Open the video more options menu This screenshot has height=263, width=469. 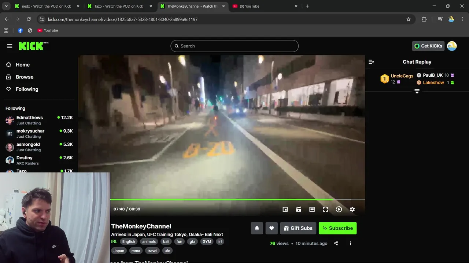click(350, 243)
